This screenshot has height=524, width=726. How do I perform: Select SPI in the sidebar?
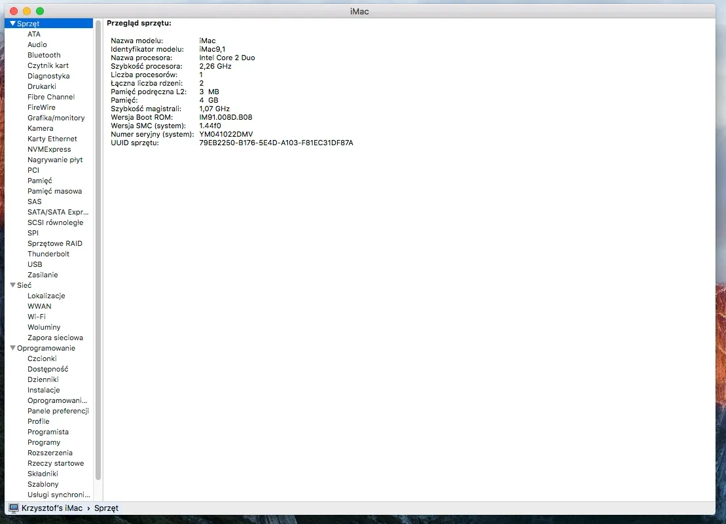pos(33,233)
